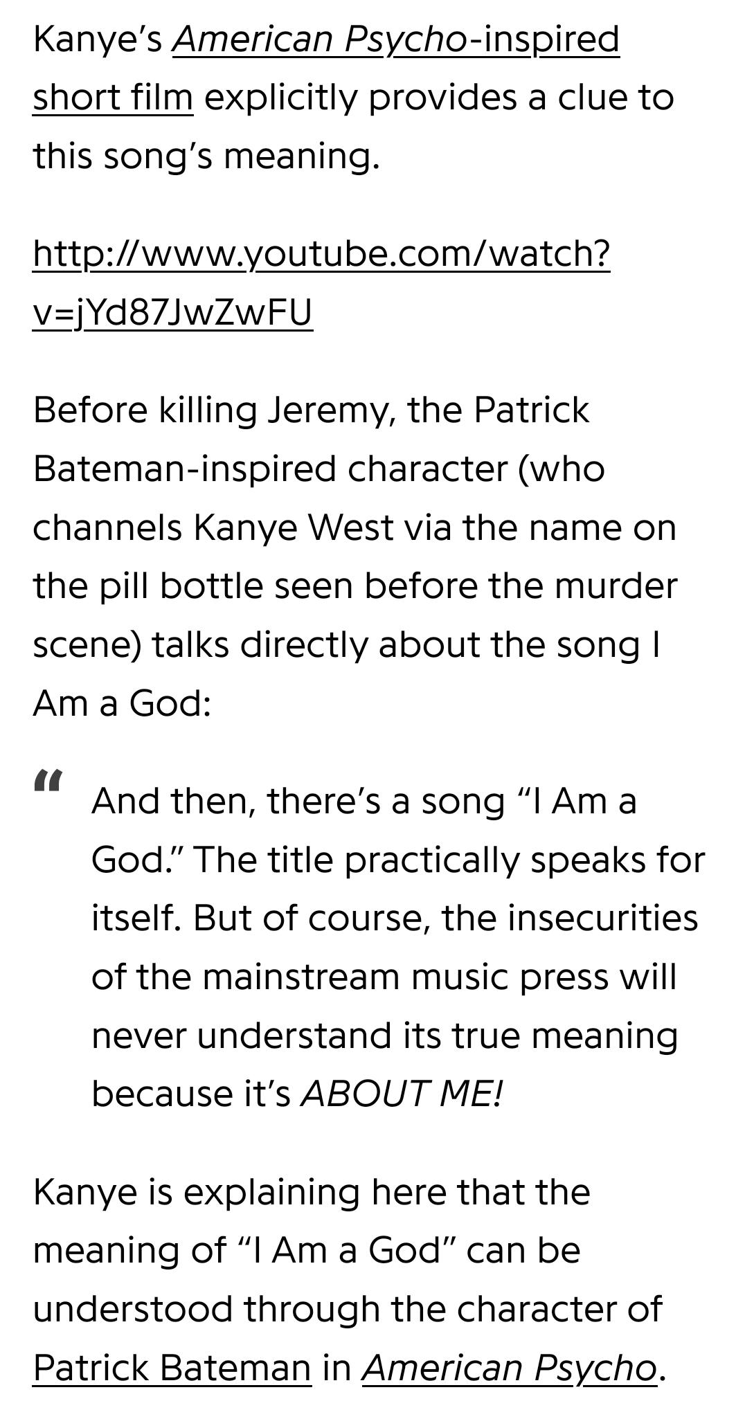The width and height of the screenshot is (754, 1401).
Task: Tap "understood through the character of" line
Action: pos(348,1309)
